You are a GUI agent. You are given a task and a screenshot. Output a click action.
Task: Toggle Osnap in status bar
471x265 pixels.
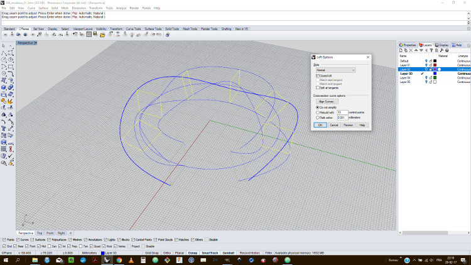[x=193, y=253]
